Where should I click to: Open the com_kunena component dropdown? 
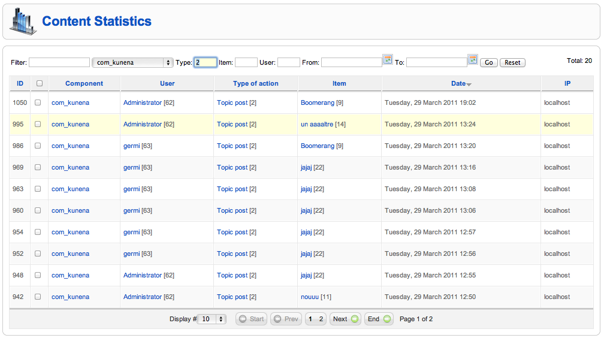(132, 62)
